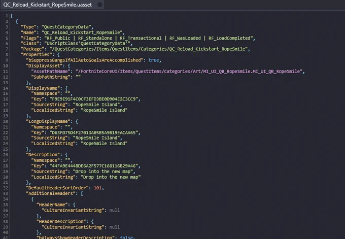Click the 101 sort order value

[x=97, y=188]
